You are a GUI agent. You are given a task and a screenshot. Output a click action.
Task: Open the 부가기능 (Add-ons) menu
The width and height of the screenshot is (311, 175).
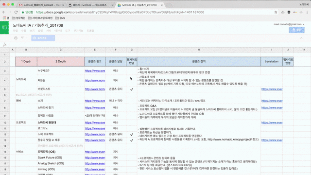point(78,31)
